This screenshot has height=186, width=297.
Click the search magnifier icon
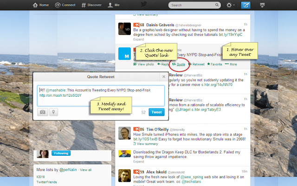coord(217,5)
